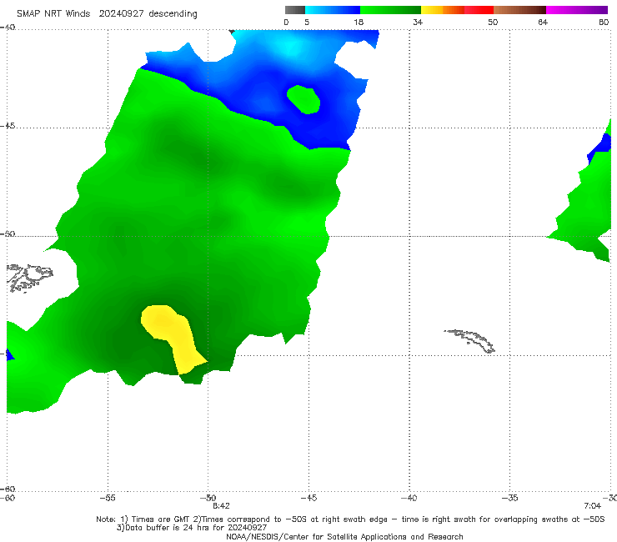Click the swath time label '8:42'
Screen dimensions: 617x542
221,506
